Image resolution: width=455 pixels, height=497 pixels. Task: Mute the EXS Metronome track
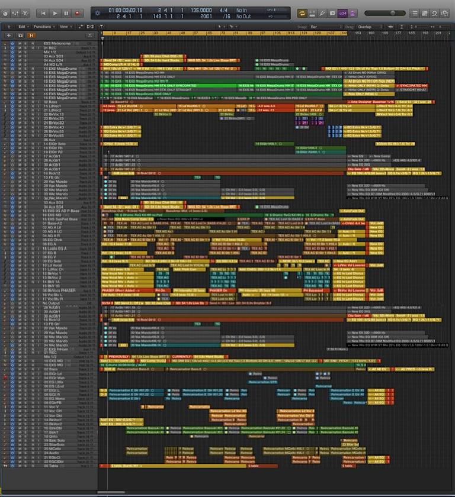[x=19, y=44]
